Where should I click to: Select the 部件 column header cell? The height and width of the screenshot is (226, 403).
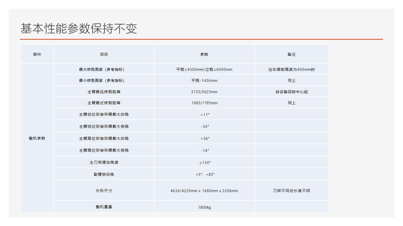[37, 54]
